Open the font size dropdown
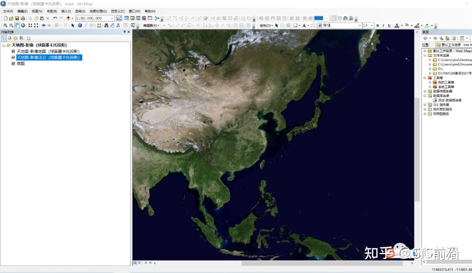This screenshot has height=273, width=472. click(x=372, y=26)
